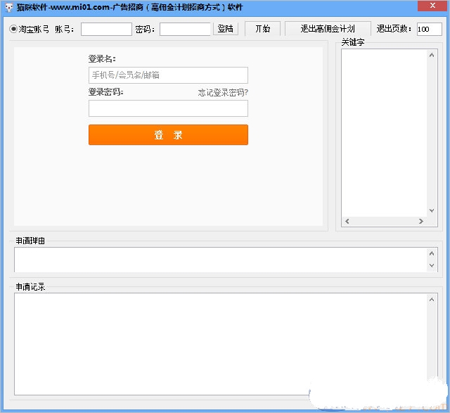Click the 登陆 button

pos(226,29)
